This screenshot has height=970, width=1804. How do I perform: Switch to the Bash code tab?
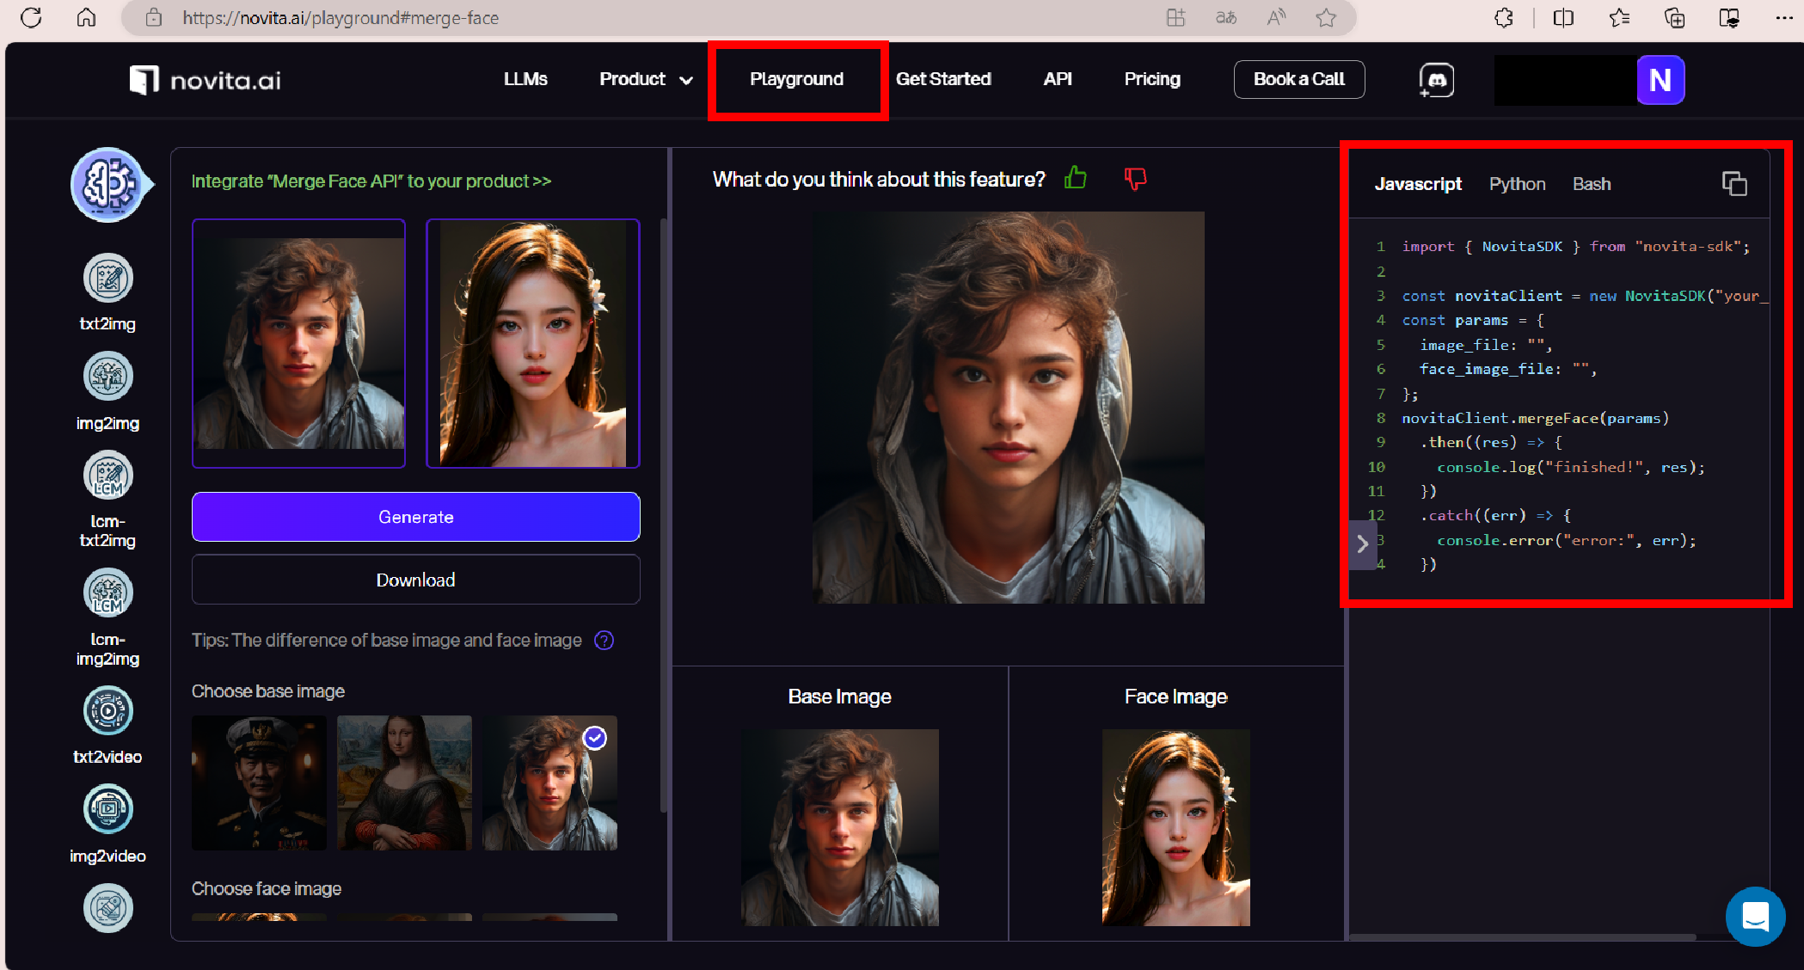click(1591, 184)
